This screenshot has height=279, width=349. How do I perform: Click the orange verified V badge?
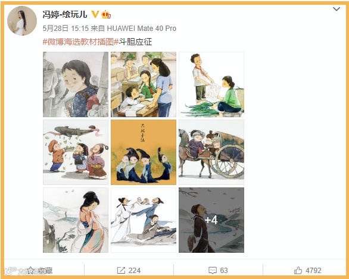(x=95, y=14)
